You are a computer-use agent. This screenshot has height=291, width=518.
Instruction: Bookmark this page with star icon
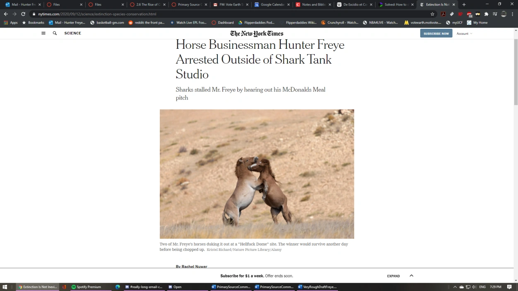pos(432,14)
